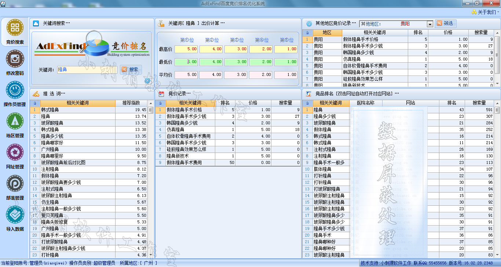
Task: Click the lock icon in 其他地区 table header
Action: tap(307, 33)
